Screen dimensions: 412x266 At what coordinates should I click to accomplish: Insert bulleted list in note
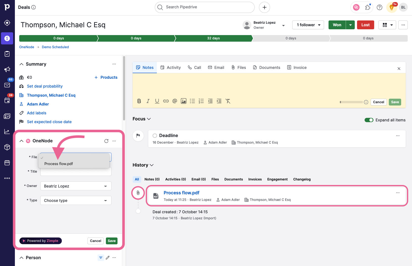pos(192,101)
